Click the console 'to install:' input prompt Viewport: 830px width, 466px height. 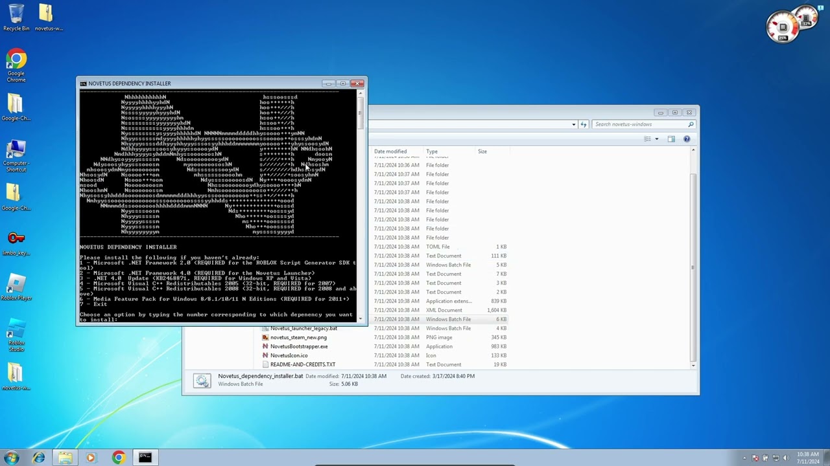click(x=99, y=320)
